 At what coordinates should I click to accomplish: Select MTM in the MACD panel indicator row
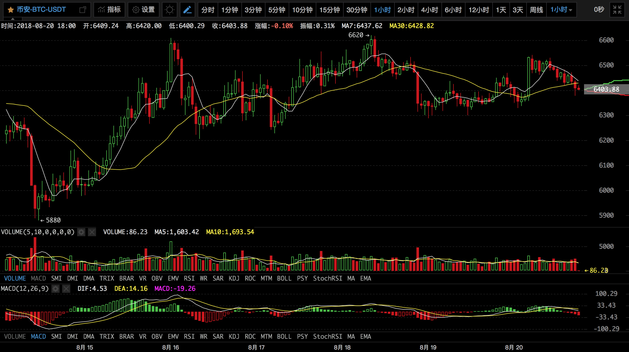click(x=266, y=336)
